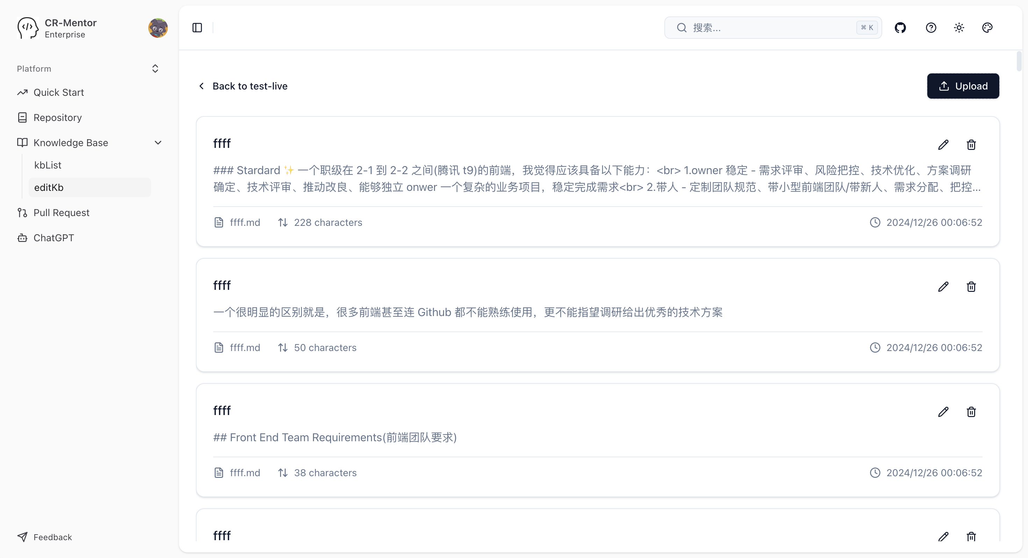Delete the second fff entry via trash icon
Image resolution: width=1028 pixels, height=558 pixels.
click(x=971, y=287)
